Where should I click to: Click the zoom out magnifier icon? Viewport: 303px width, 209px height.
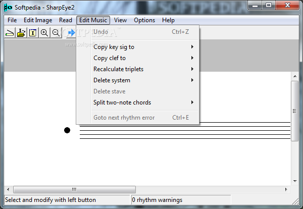pos(56,33)
